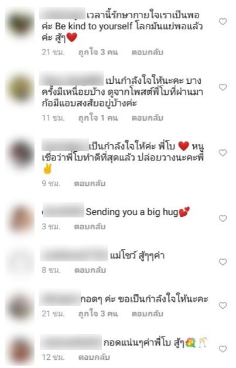This screenshot has width=236, height=368.
Task: Reply to the 12 ชม. comment
Action: (x=94, y=357)
